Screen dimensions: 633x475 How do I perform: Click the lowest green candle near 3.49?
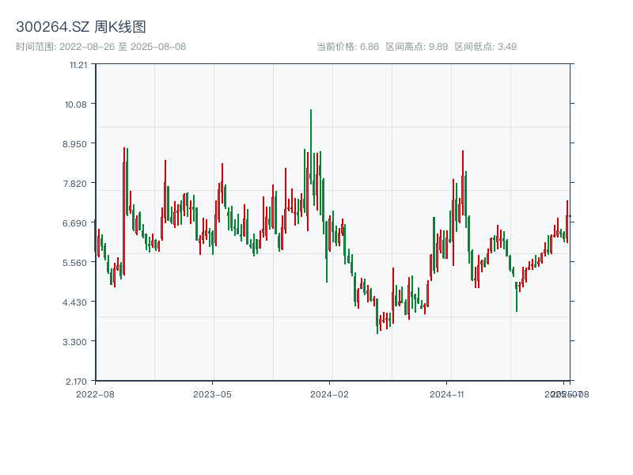(x=377, y=316)
